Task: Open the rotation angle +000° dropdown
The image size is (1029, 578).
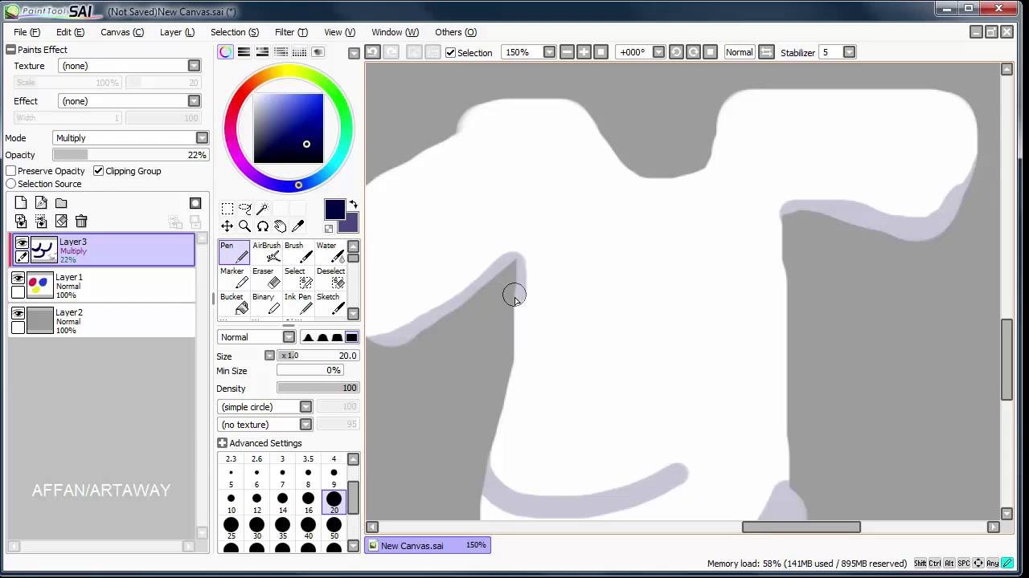Action: pos(658,52)
